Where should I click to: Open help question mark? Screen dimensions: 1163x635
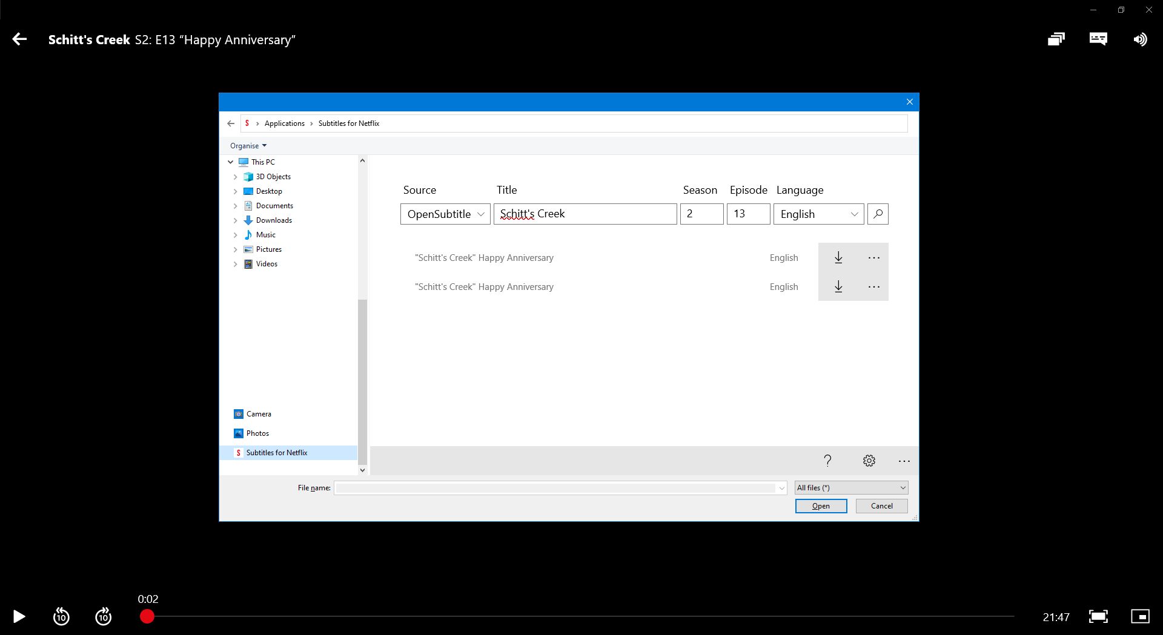(x=827, y=461)
